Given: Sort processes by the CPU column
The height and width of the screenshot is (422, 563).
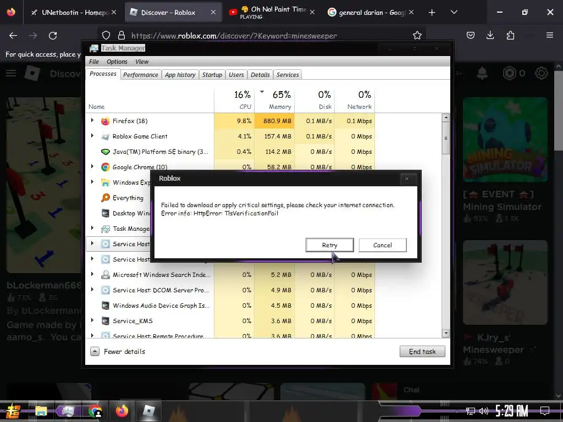Looking at the screenshot, I should pos(234,100).
